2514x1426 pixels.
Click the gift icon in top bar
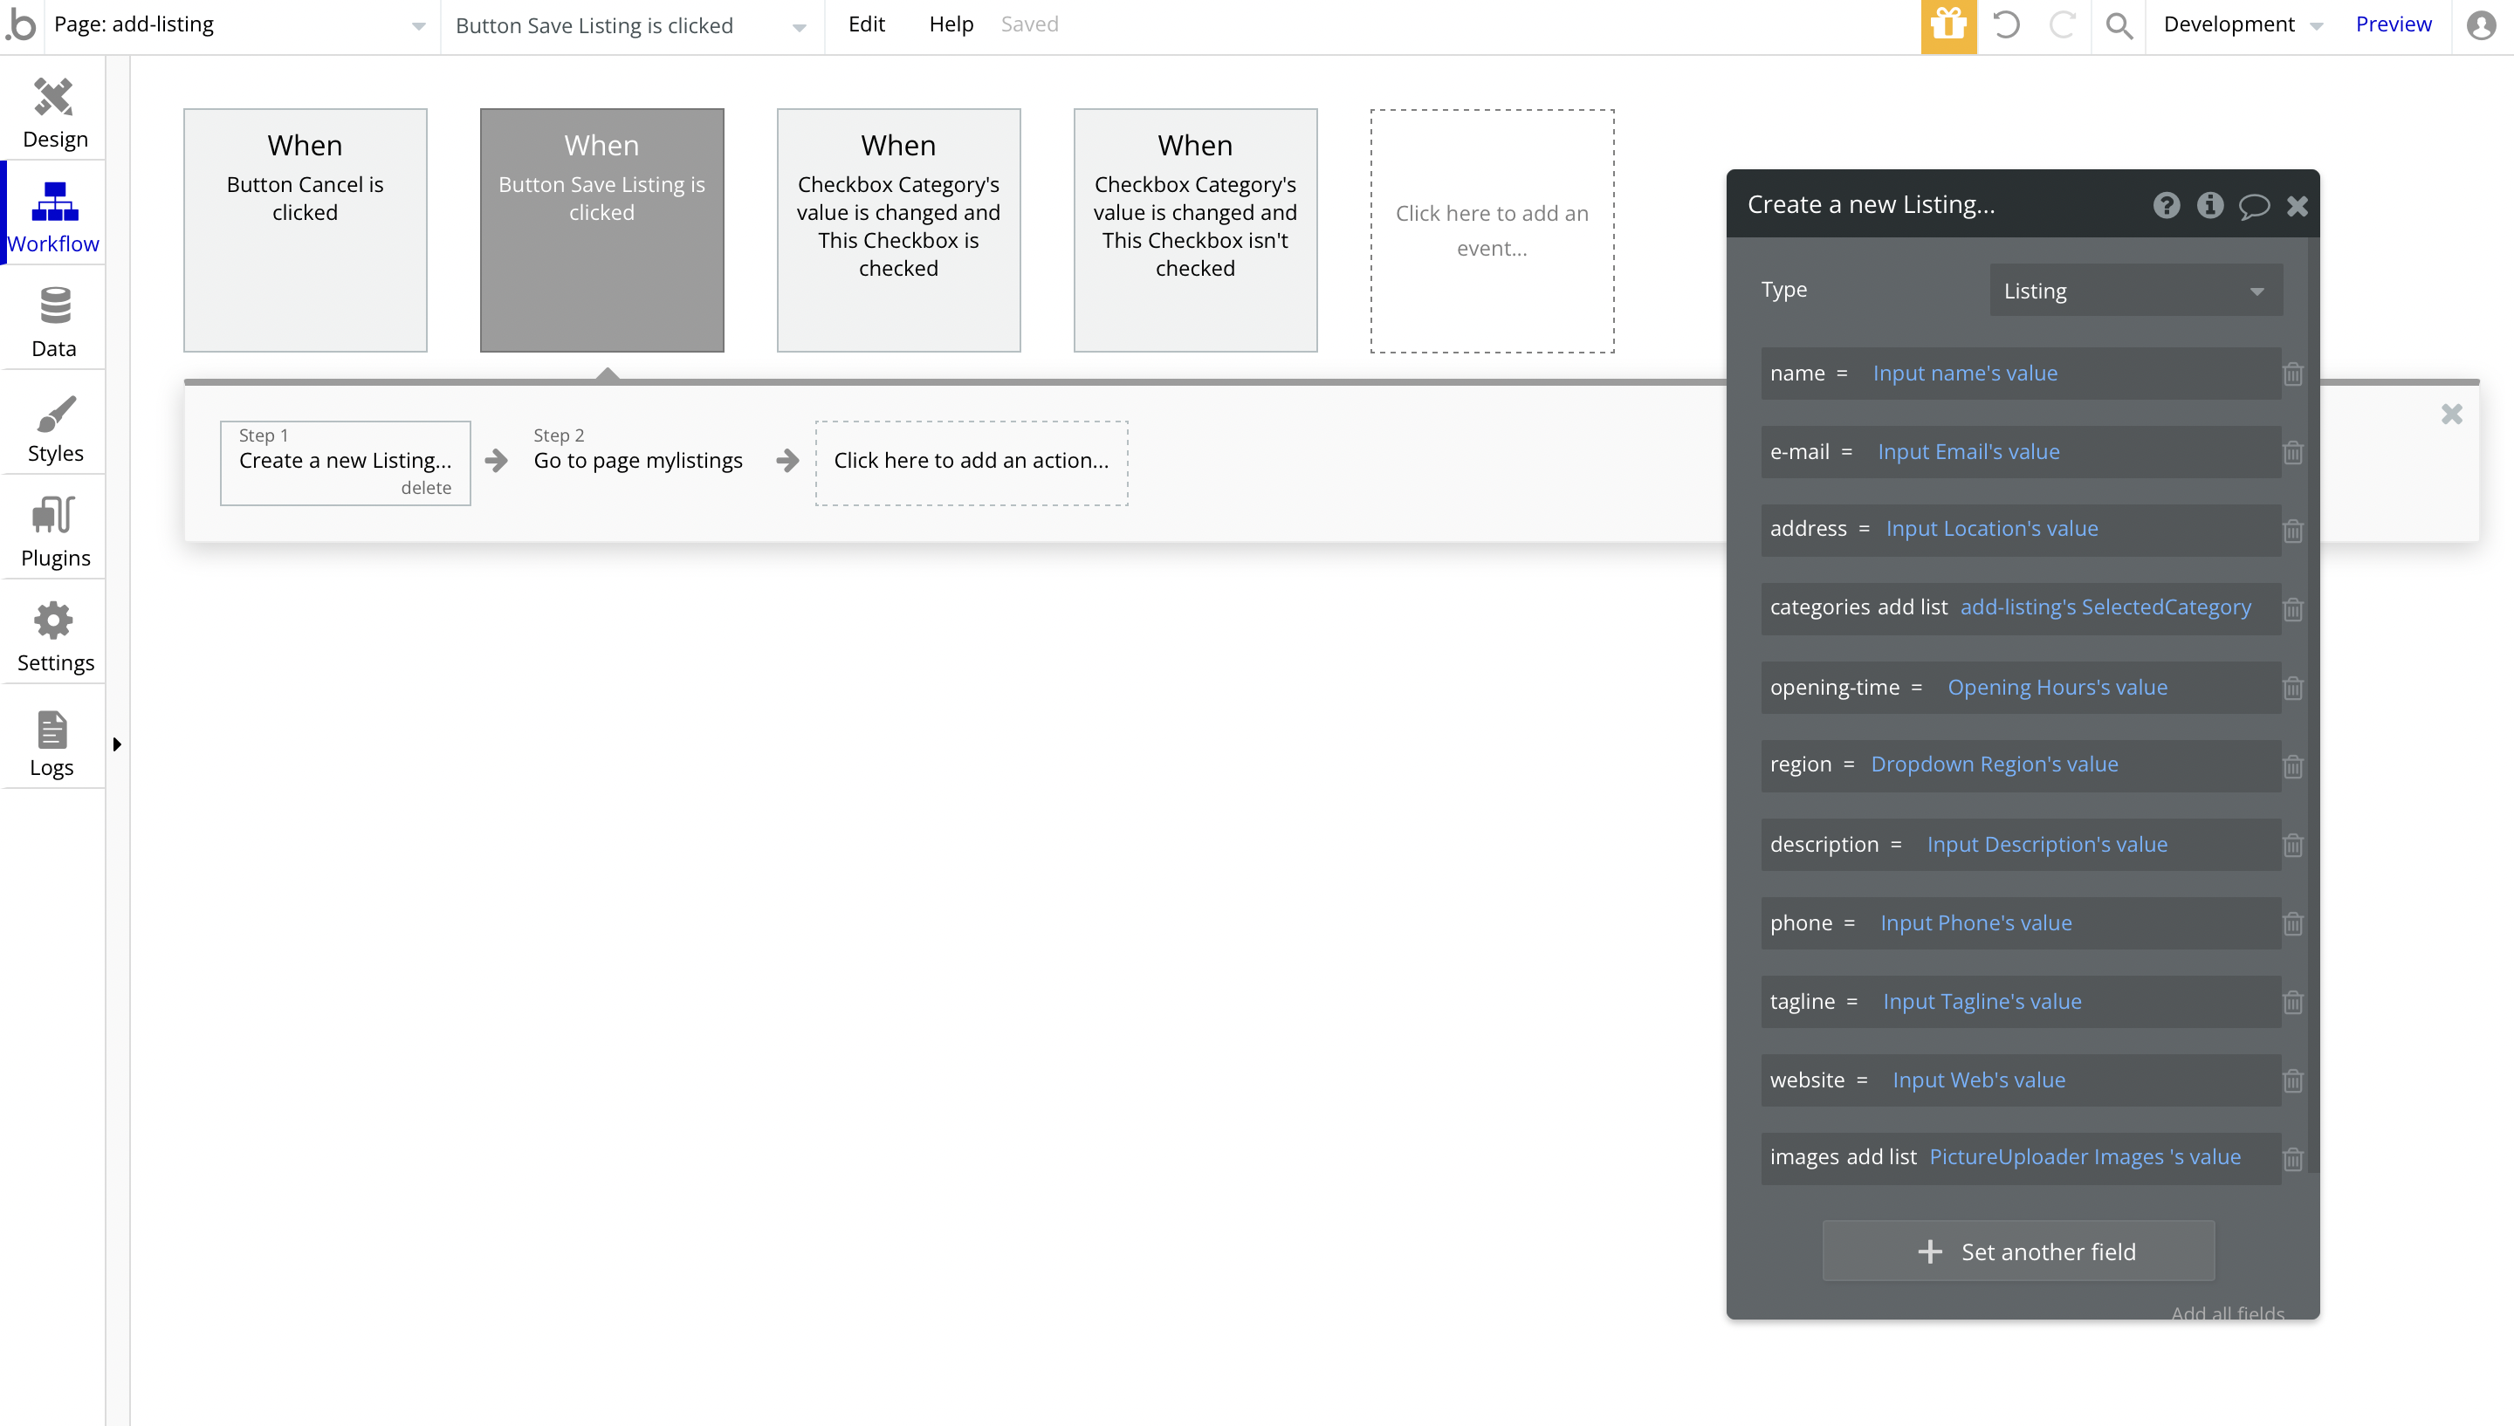point(1948,25)
